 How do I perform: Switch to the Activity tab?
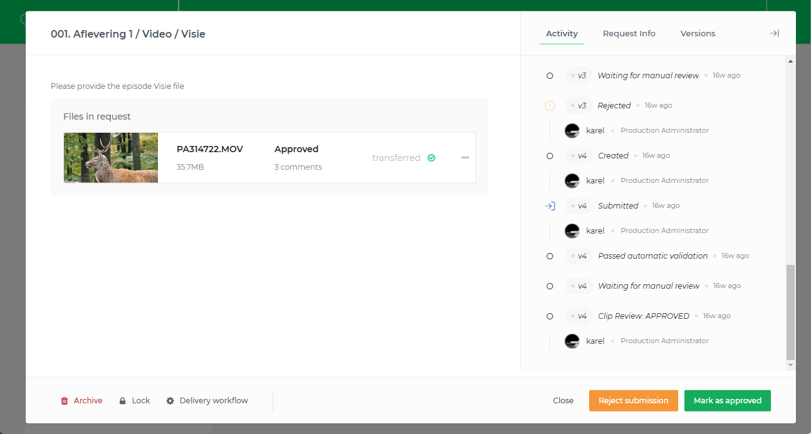[x=562, y=34]
